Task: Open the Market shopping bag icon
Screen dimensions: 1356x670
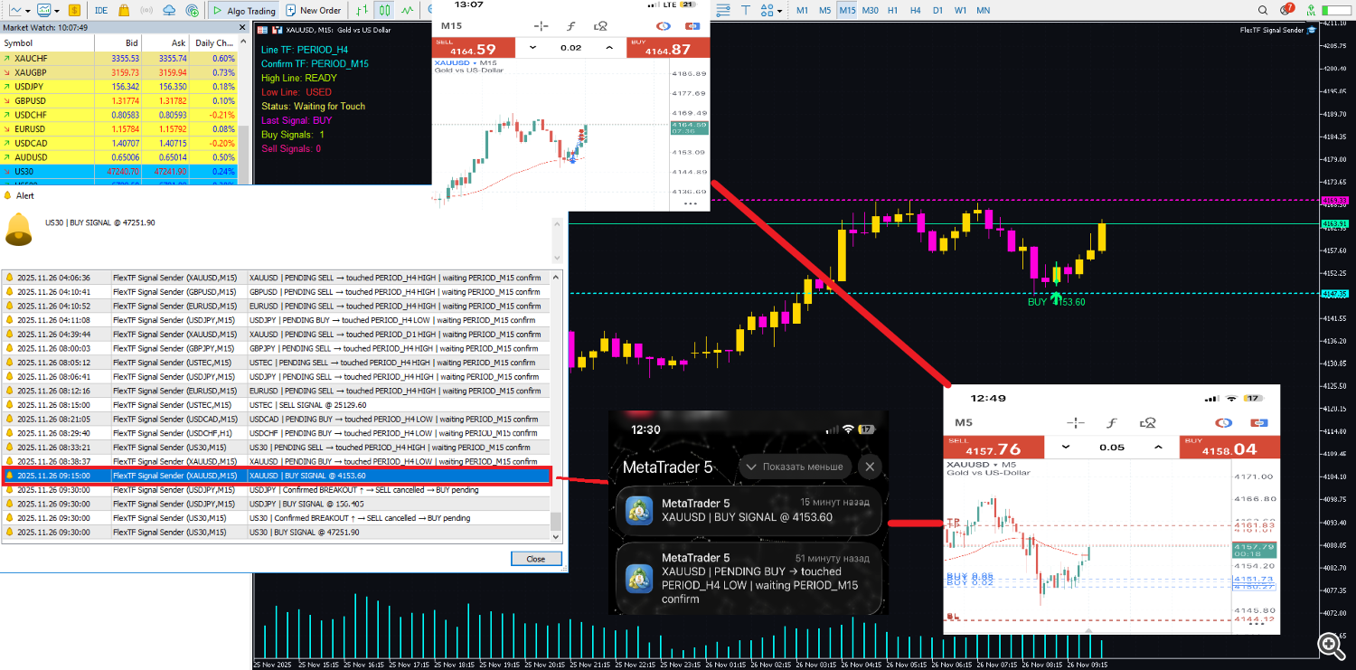Action: tap(124, 11)
